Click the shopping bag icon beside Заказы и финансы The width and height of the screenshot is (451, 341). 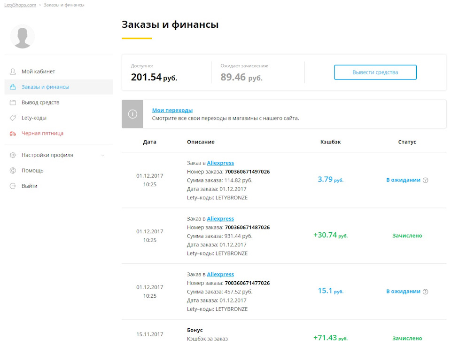click(x=13, y=87)
